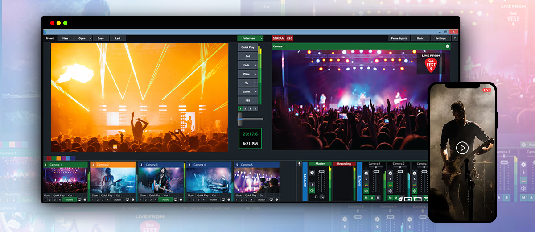This screenshot has height=232, width=535.
Task: Click the bottom-bar gear settings icon
Action: pyautogui.click(x=400, y=199)
